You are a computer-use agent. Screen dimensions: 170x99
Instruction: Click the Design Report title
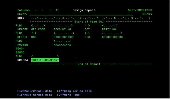tap(84, 10)
